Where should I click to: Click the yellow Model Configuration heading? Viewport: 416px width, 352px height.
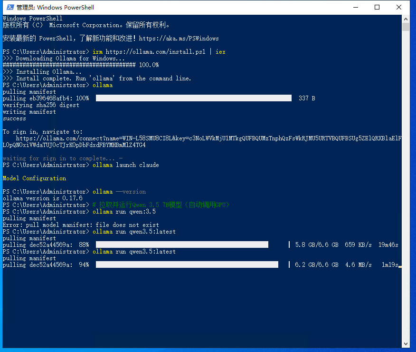(34, 178)
